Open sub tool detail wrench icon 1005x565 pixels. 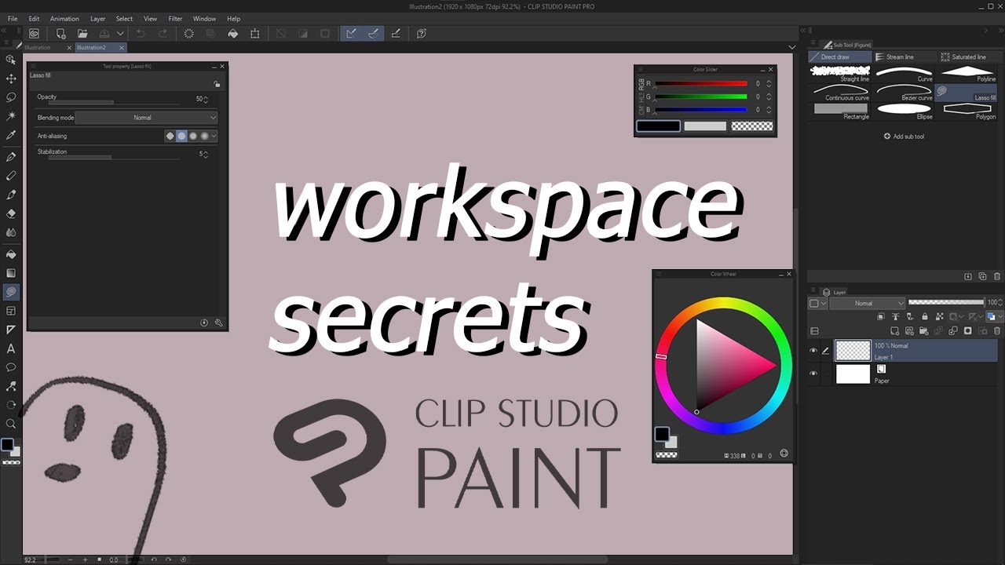point(218,323)
